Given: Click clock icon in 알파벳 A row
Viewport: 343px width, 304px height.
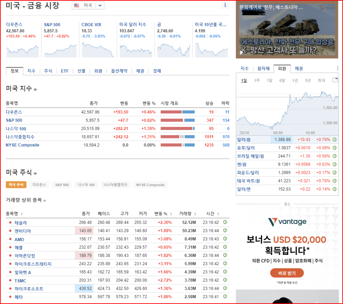Looking at the screenshot, I should coord(225,272).
